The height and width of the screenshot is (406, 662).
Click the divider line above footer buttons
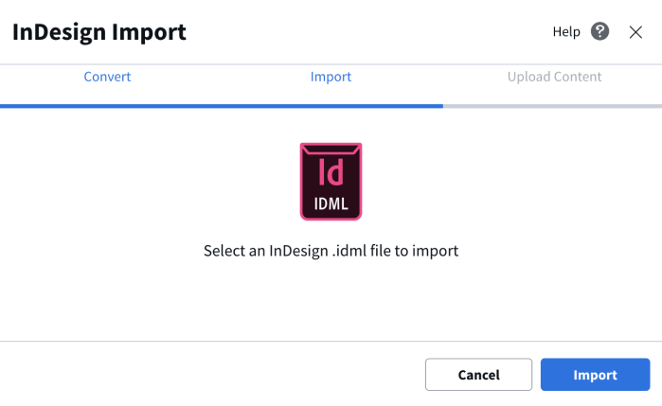tap(331, 341)
